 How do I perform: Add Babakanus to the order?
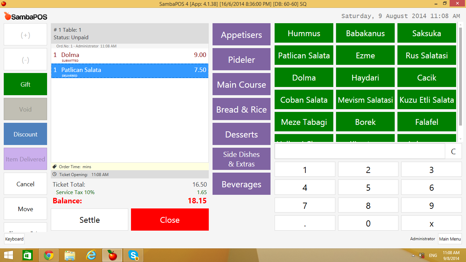(365, 33)
